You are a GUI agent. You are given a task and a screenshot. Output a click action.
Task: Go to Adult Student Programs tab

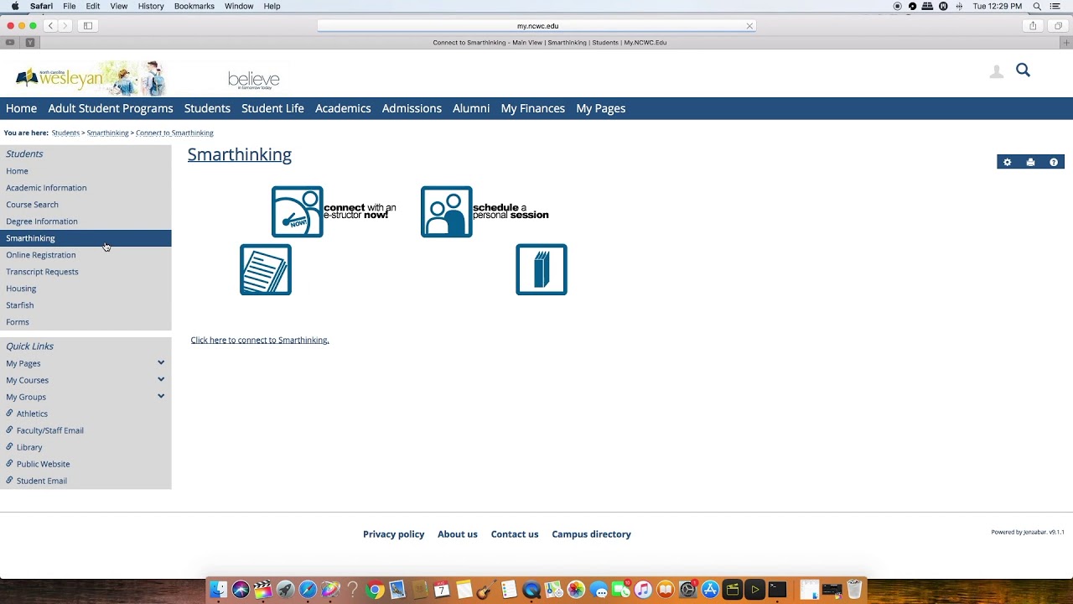click(x=111, y=108)
